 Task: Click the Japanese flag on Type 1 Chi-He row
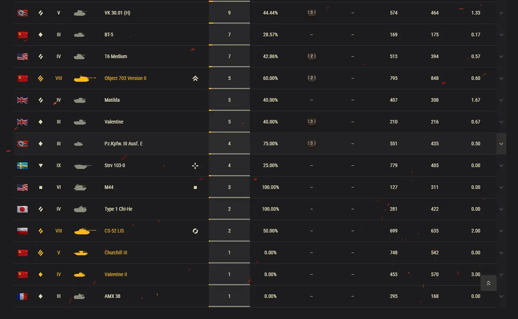23,209
